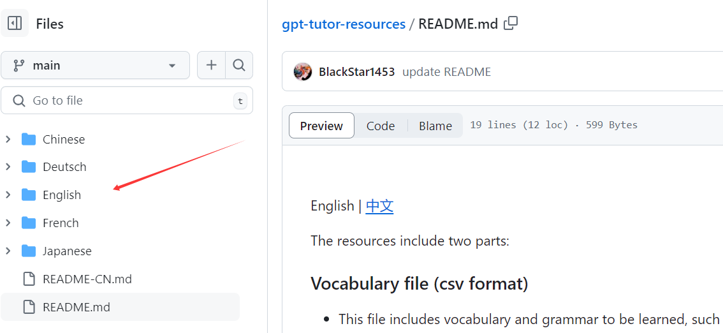Open the gpt-tutor-resources repository link
Screen dimensions: 723x333
(344, 24)
